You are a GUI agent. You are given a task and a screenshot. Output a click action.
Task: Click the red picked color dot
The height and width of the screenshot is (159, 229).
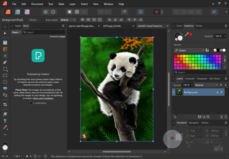(x=191, y=34)
